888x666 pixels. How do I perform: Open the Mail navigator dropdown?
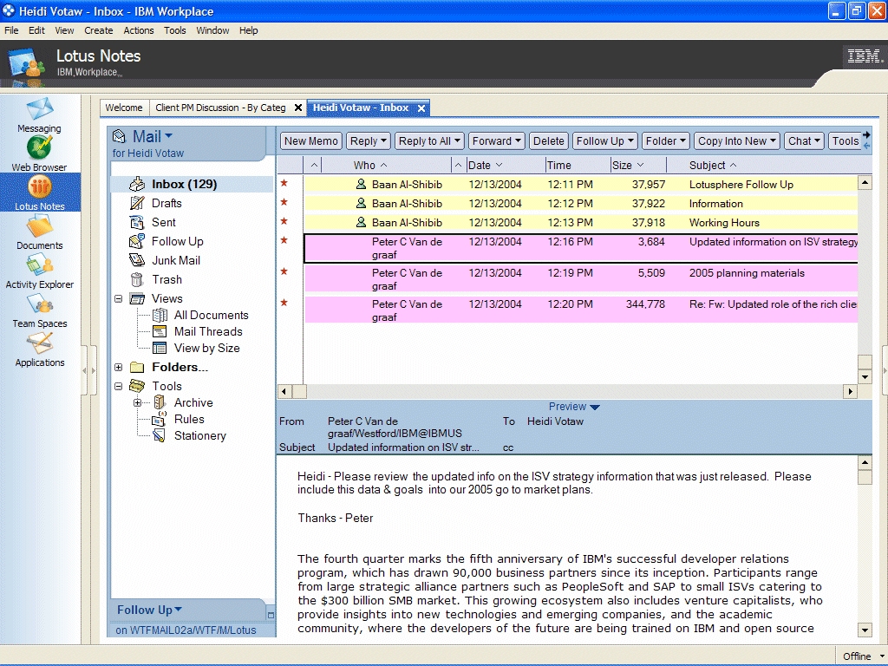point(169,136)
